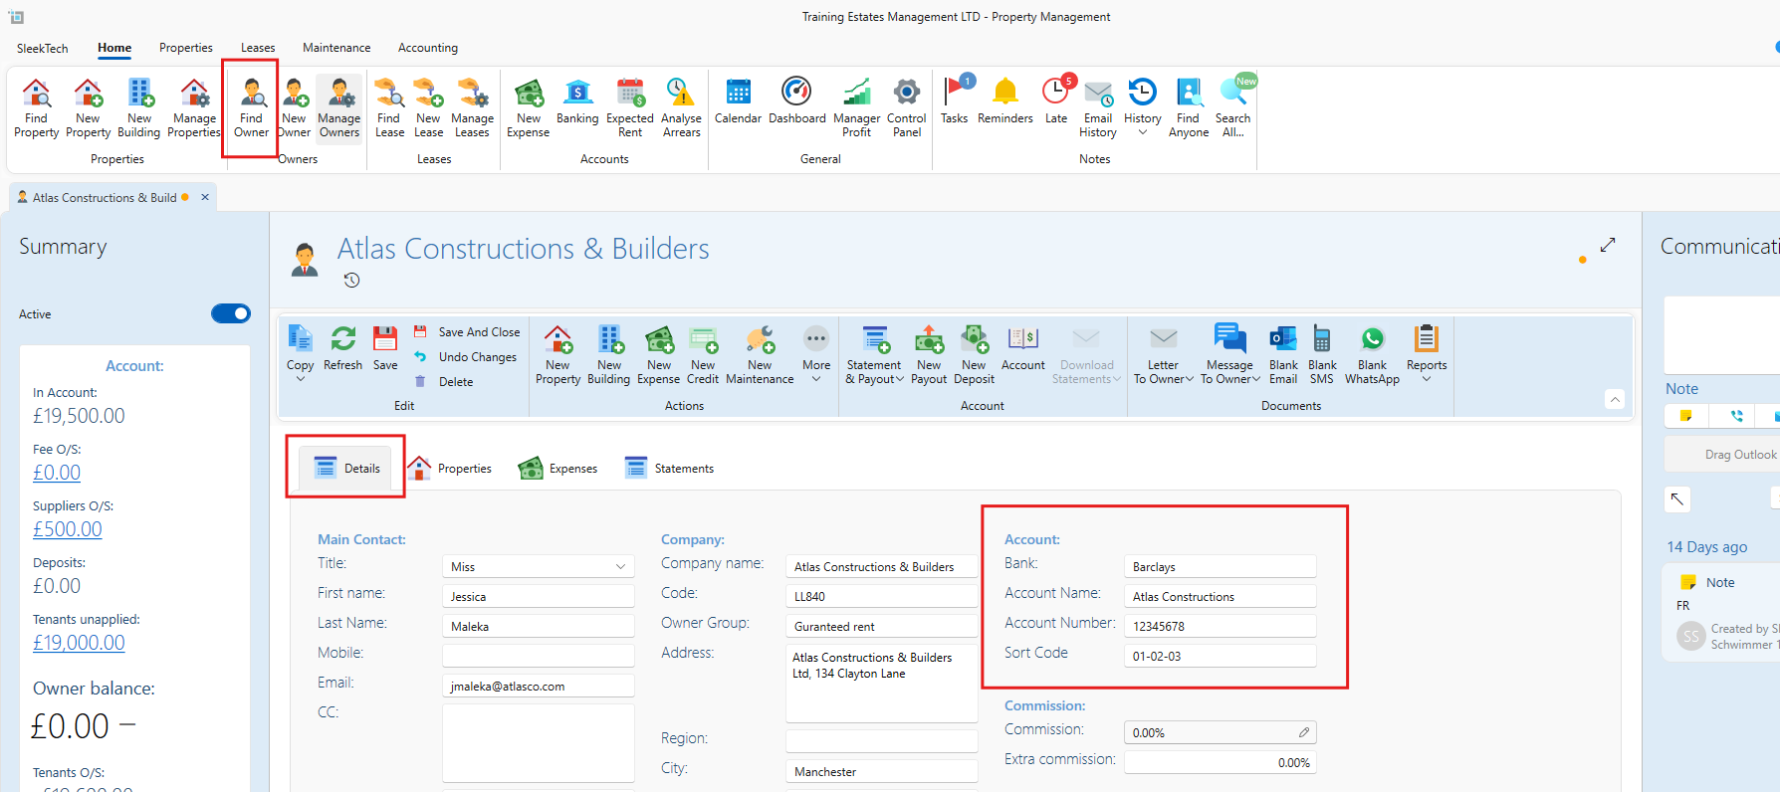
Task: Go to the Maintenance ribbon tab
Action: pyautogui.click(x=336, y=48)
